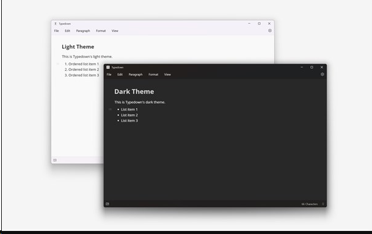The height and width of the screenshot is (234, 372).
Task: Expand character count options in dark status bar
Action: tap(323, 204)
